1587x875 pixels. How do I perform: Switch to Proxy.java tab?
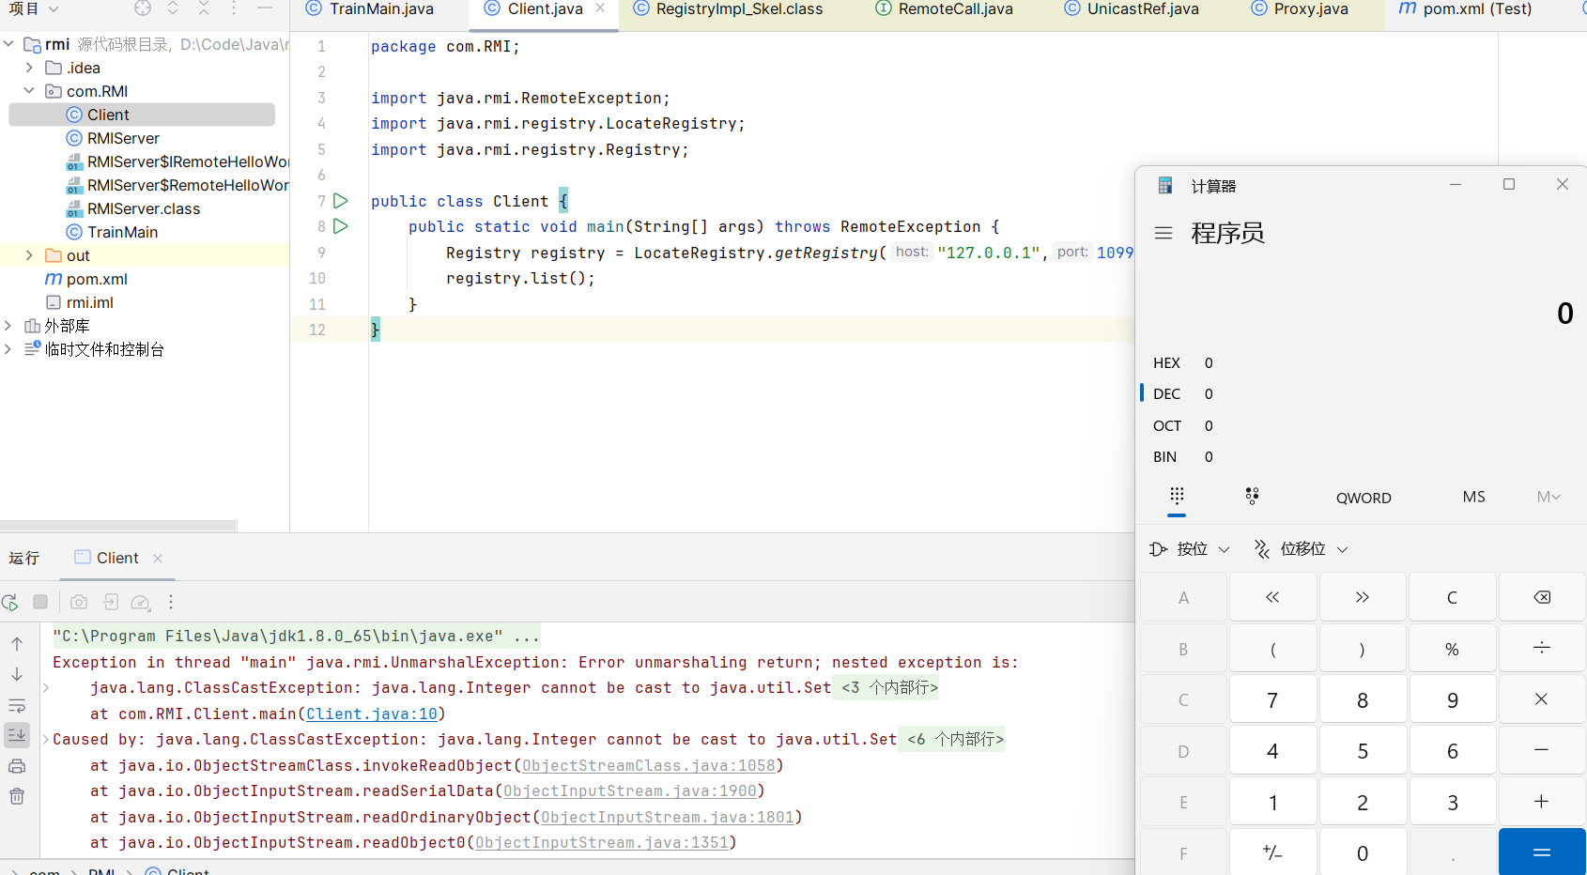1301,9
